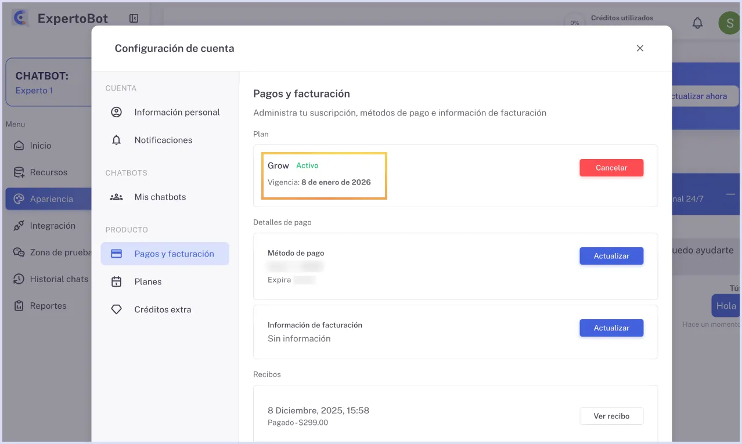Click the Créditos extra diamond icon

[116, 309]
